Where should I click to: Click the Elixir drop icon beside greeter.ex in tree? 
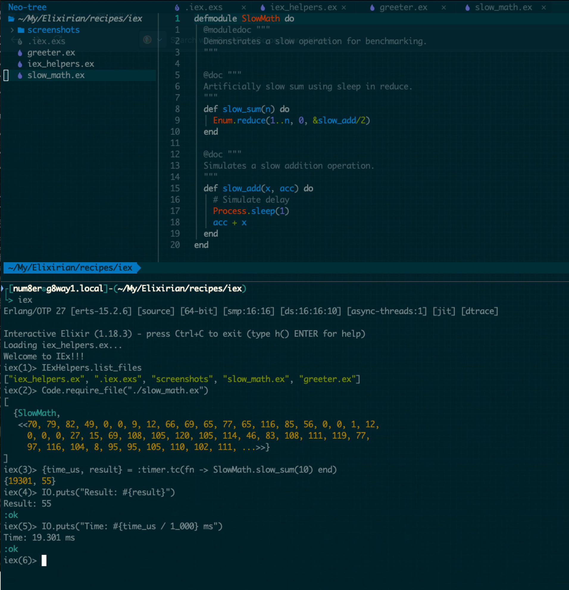[20, 53]
